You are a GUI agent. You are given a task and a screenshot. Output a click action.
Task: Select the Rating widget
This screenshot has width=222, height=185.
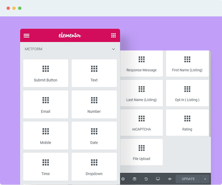pos(187,123)
